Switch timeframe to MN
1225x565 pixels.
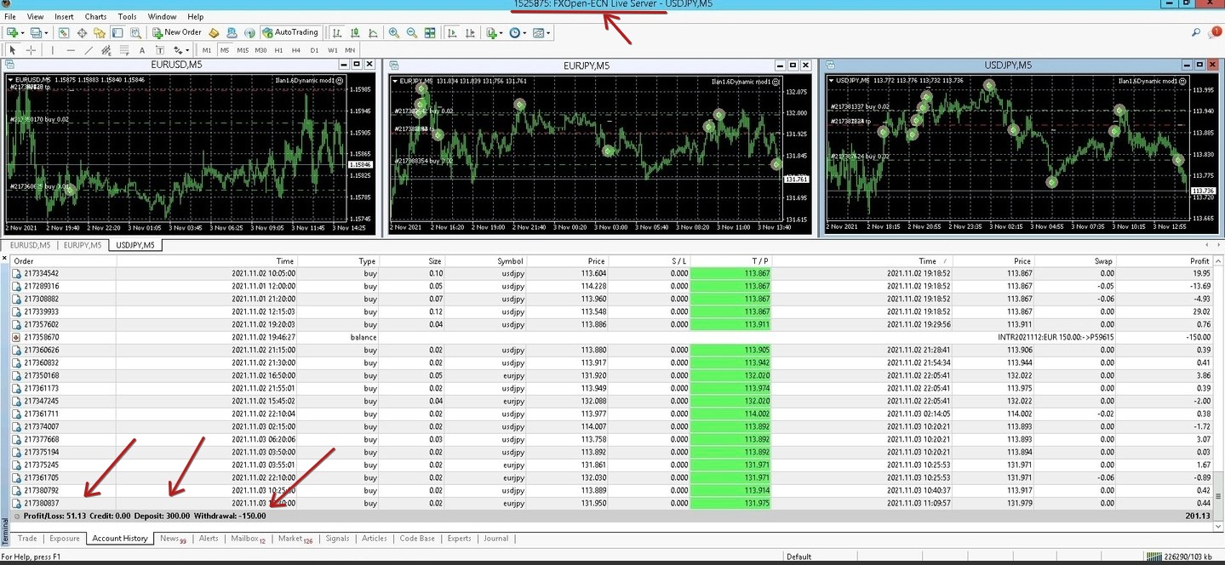pyautogui.click(x=350, y=50)
